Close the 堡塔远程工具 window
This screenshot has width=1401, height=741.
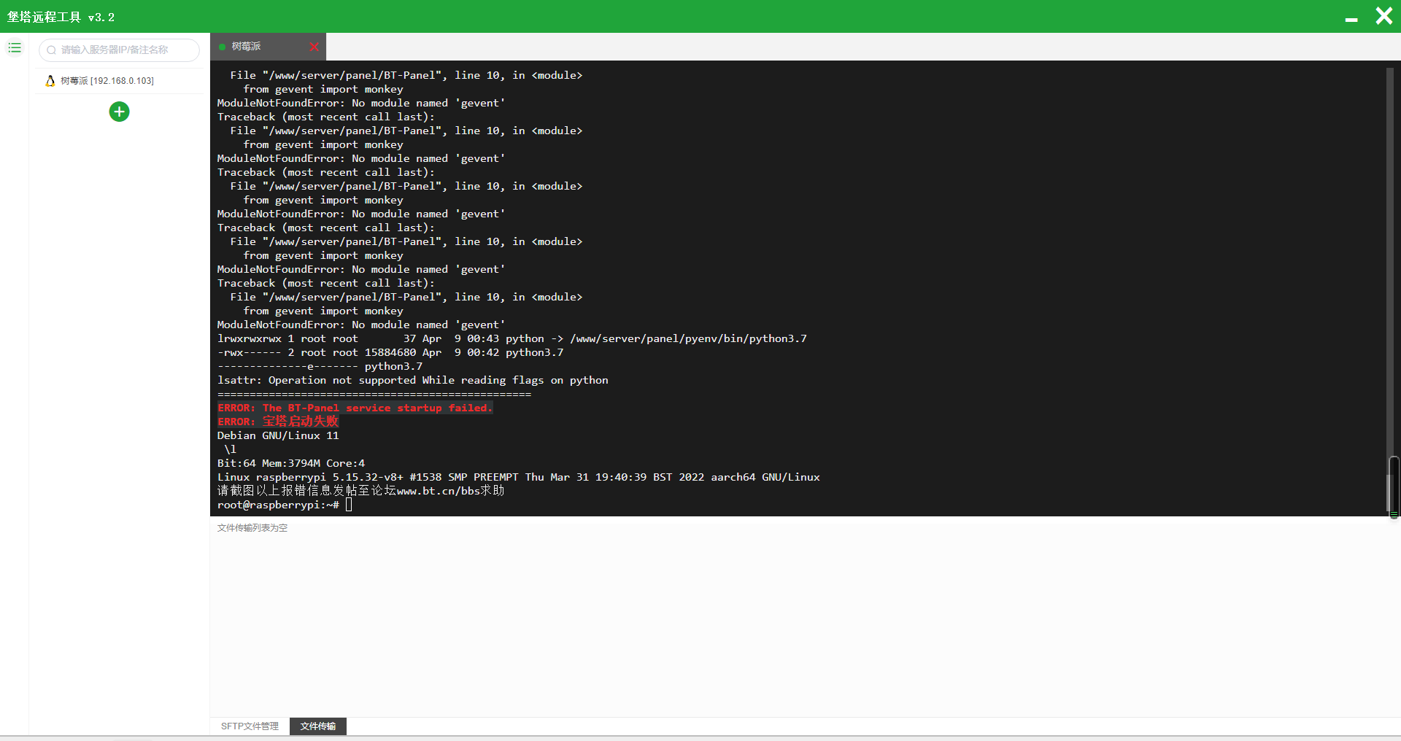pyautogui.click(x=1383, y=16)
